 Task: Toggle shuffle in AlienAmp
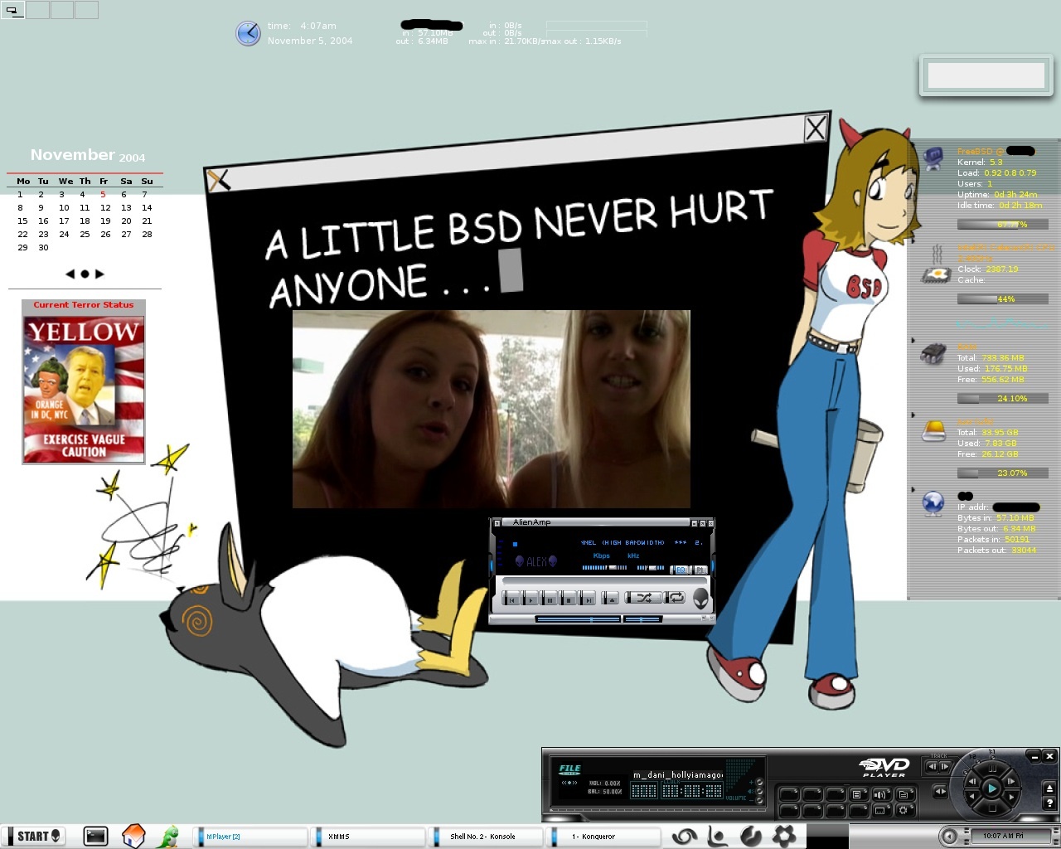click(643, 598)
